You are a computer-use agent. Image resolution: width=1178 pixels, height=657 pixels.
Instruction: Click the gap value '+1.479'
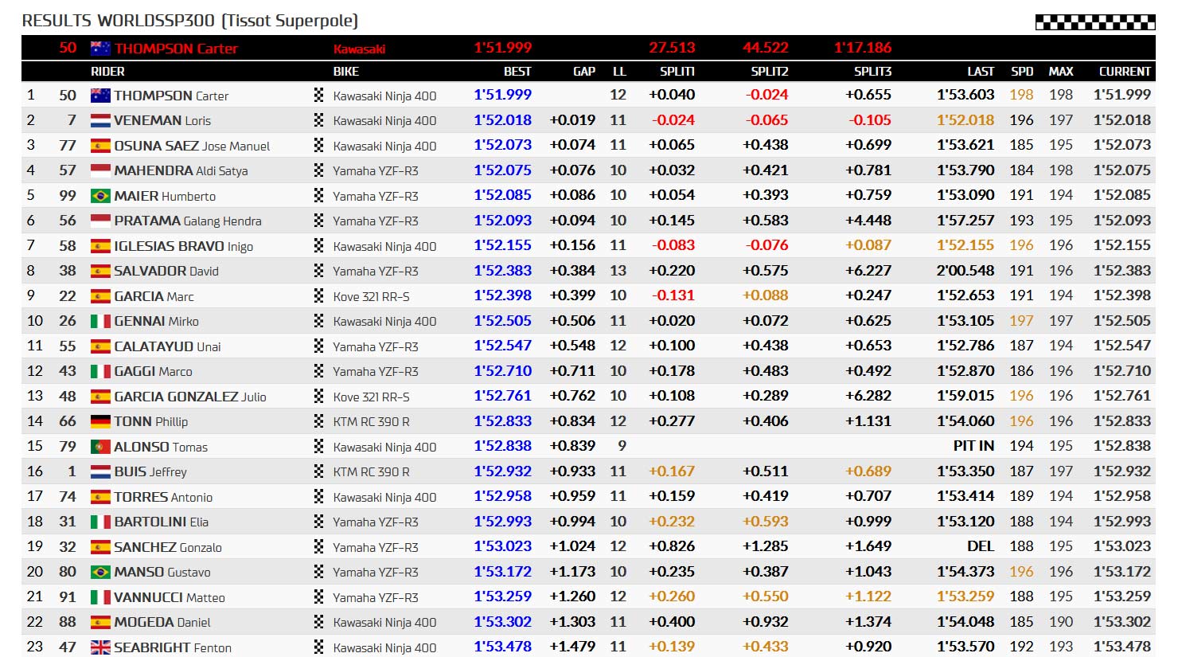(572, 647)
